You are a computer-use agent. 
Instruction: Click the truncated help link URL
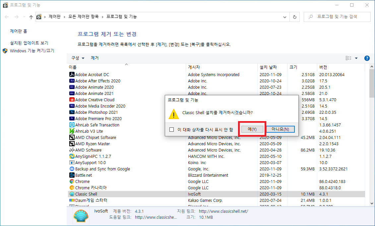tap(156, 217)
